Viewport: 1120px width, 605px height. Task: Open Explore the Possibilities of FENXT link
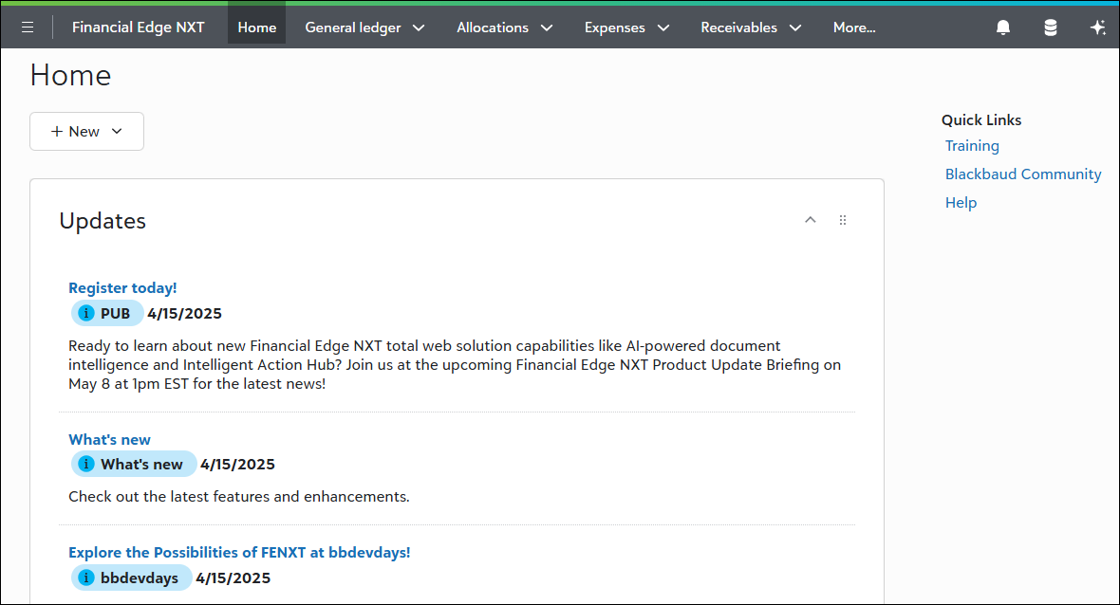[x=239, y=552]
